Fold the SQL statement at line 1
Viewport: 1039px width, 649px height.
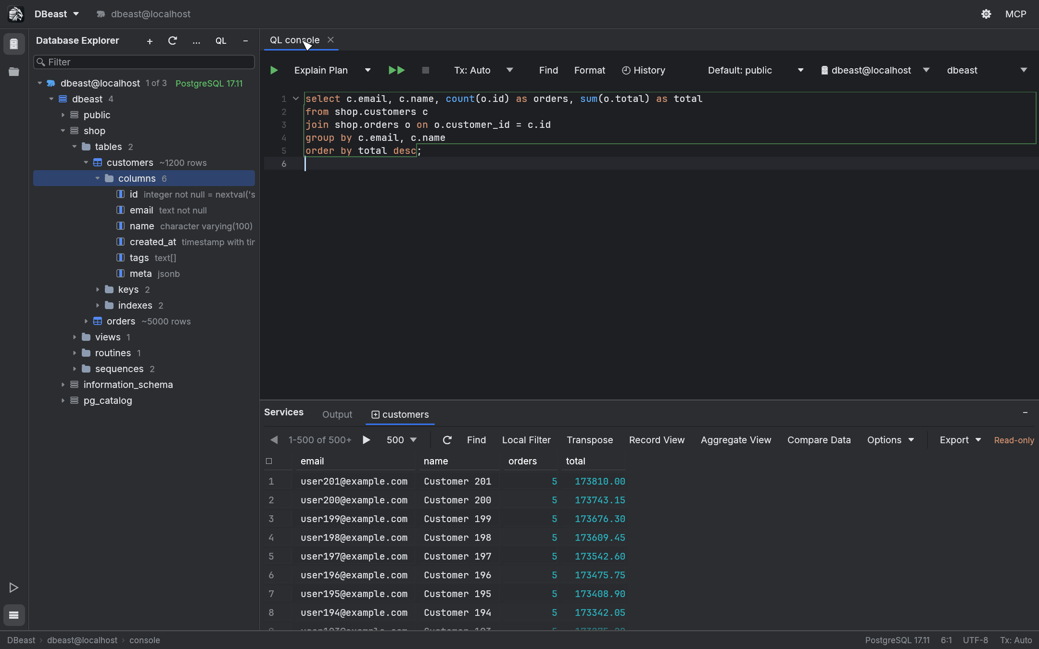(x=296, y=99)
